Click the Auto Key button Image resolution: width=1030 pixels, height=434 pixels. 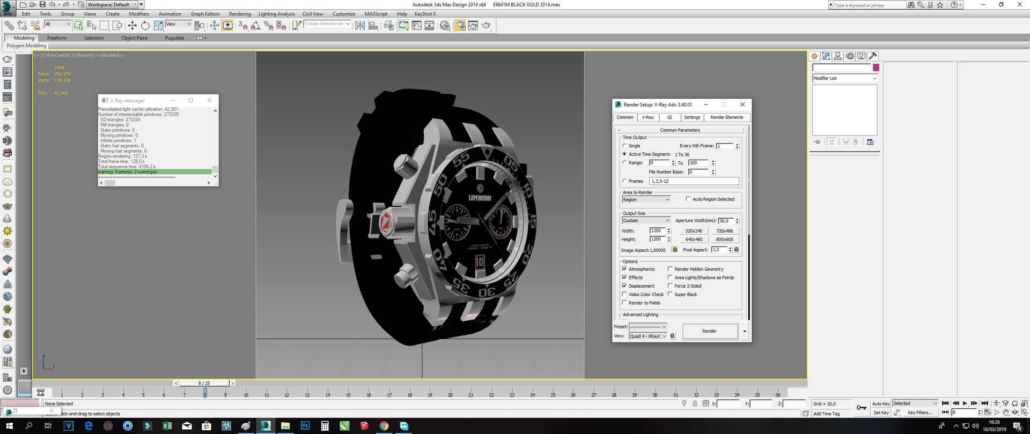pyautogui.click(x=881, y=403)
